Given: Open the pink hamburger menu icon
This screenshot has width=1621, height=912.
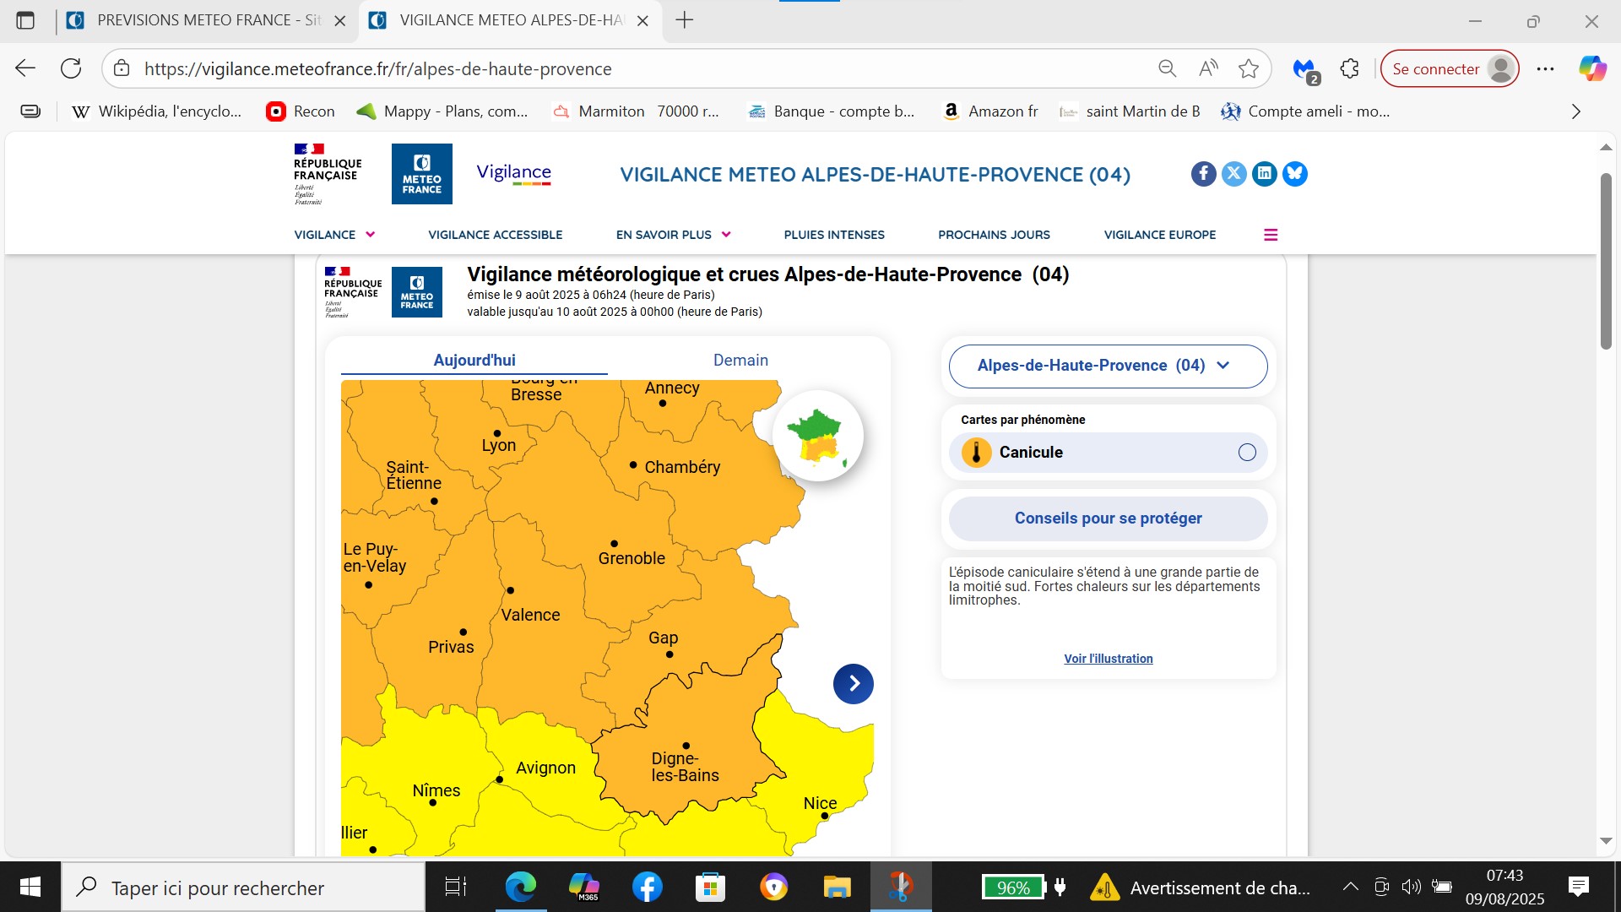Looking at the screenshot, I should point(1270,235).
